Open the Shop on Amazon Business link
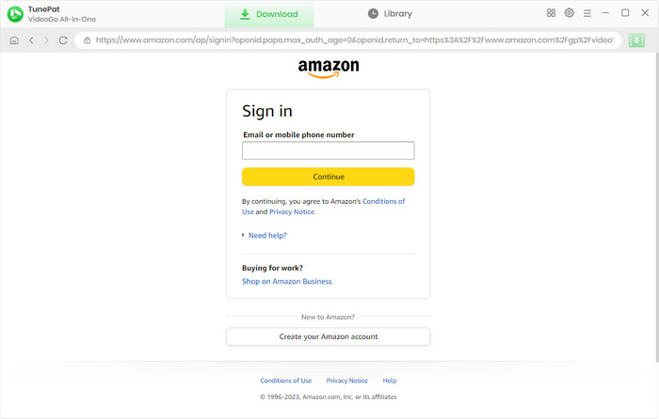 tap(286, 282)
